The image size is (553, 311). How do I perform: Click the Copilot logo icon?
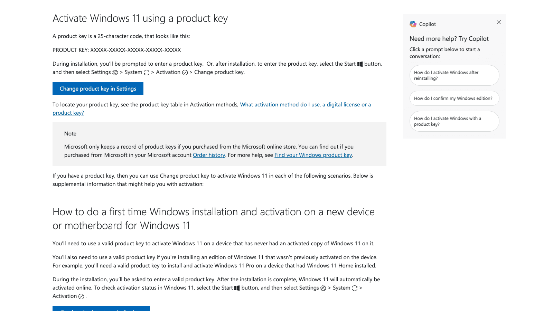coord(413,24)
